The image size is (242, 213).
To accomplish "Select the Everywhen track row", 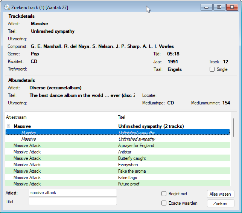I will [x=118, y=165].
